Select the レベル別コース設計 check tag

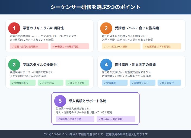pyautogui.click(x=121, y=46)
